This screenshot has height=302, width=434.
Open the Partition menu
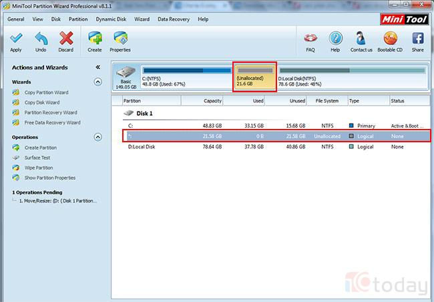click(78, 19)
